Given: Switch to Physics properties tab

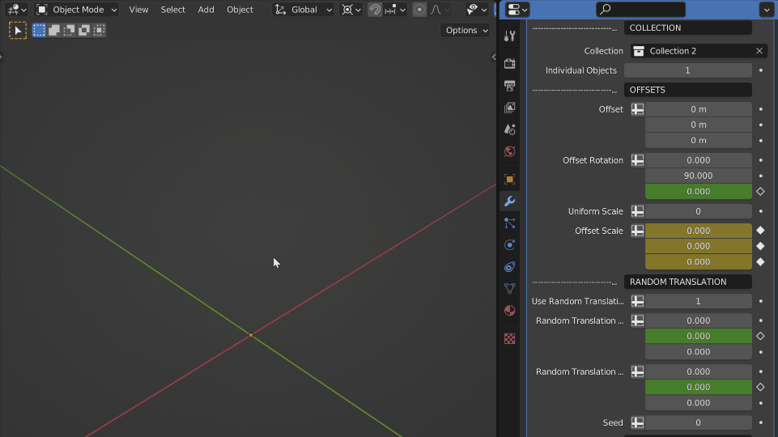Looking at the screenshot, I should point(509,245).
